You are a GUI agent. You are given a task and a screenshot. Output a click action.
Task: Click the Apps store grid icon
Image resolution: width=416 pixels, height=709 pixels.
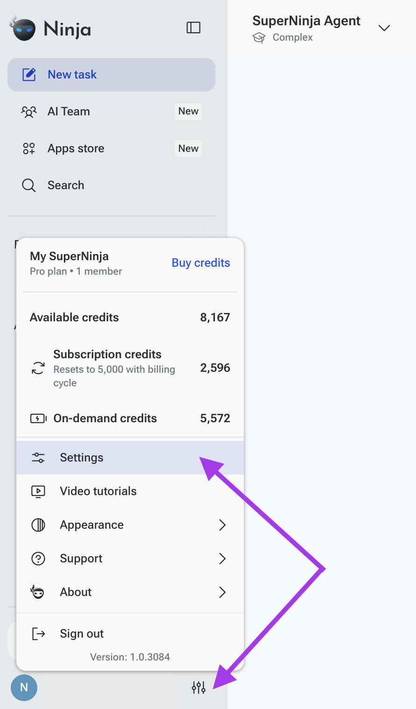[x=29, y=149]
